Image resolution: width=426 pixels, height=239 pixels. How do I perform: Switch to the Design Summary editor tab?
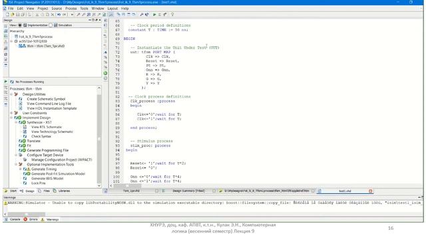click(x=188, y=191)
